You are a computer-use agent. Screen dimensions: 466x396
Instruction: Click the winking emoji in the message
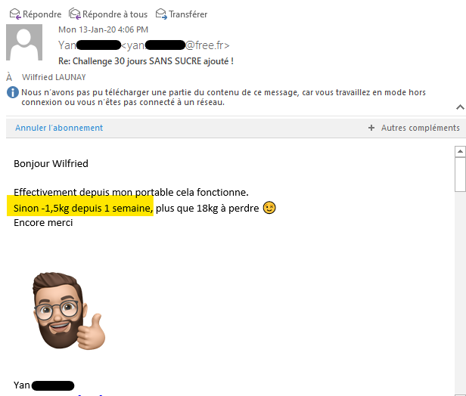(269, 208)
